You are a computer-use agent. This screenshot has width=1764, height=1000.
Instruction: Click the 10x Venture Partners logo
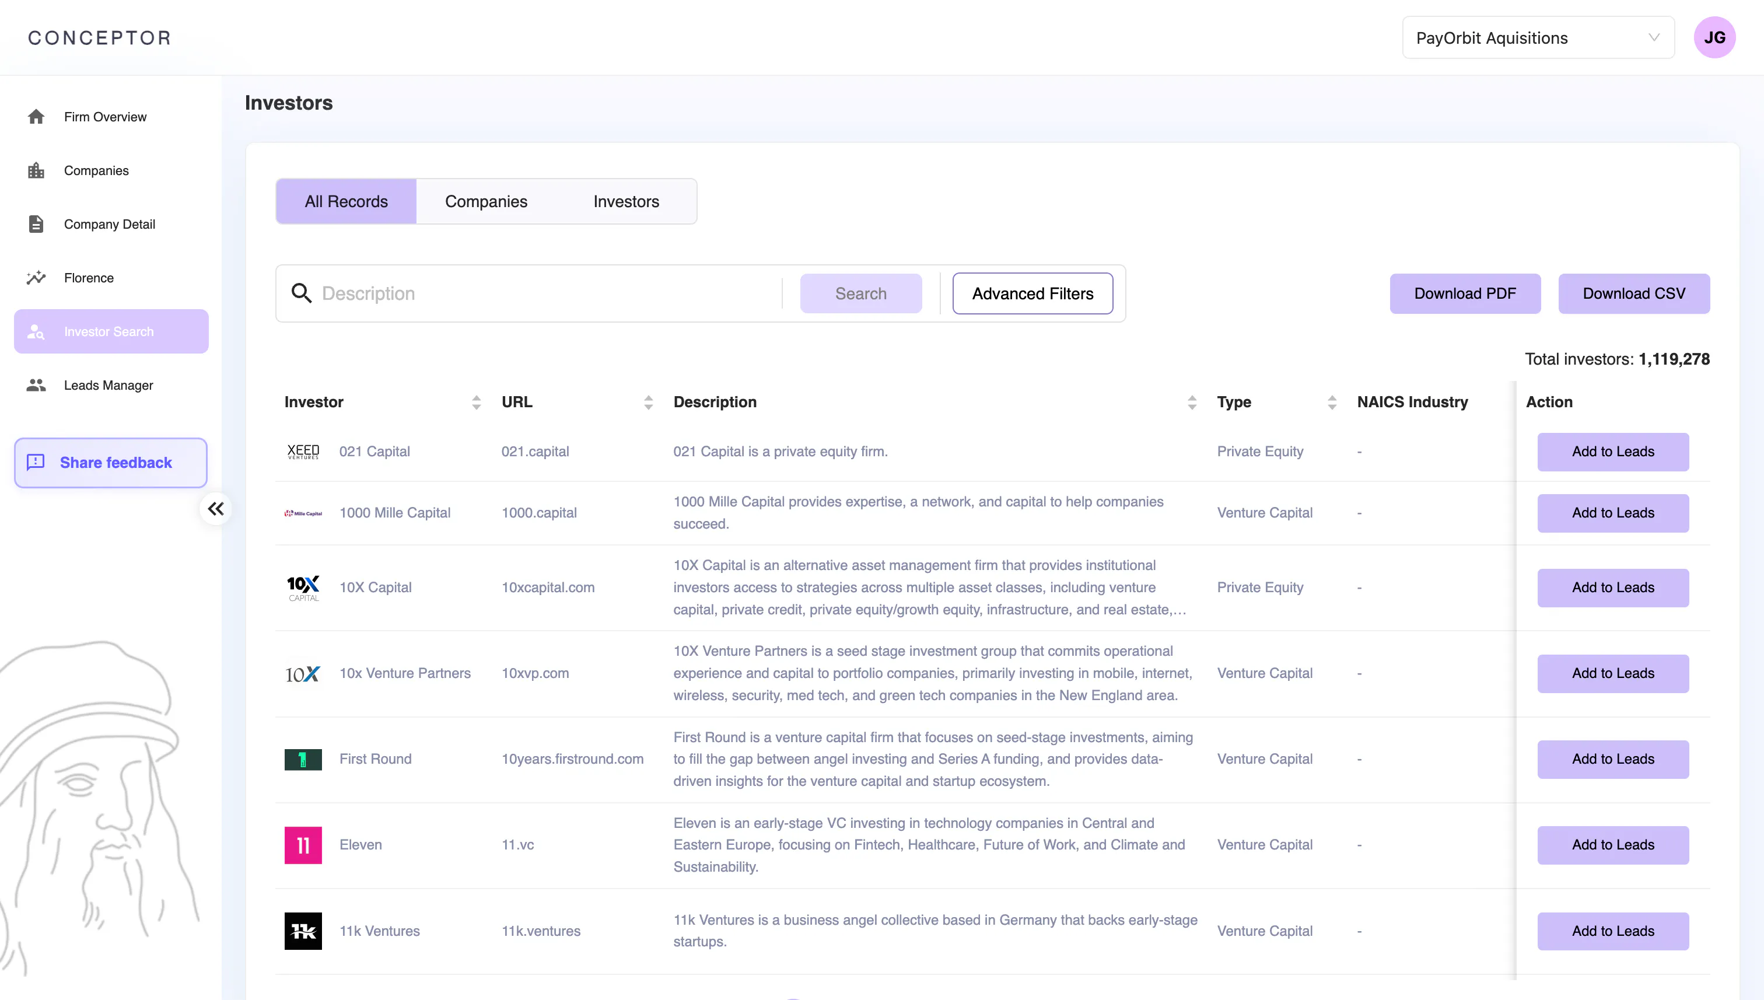point(303,674)
